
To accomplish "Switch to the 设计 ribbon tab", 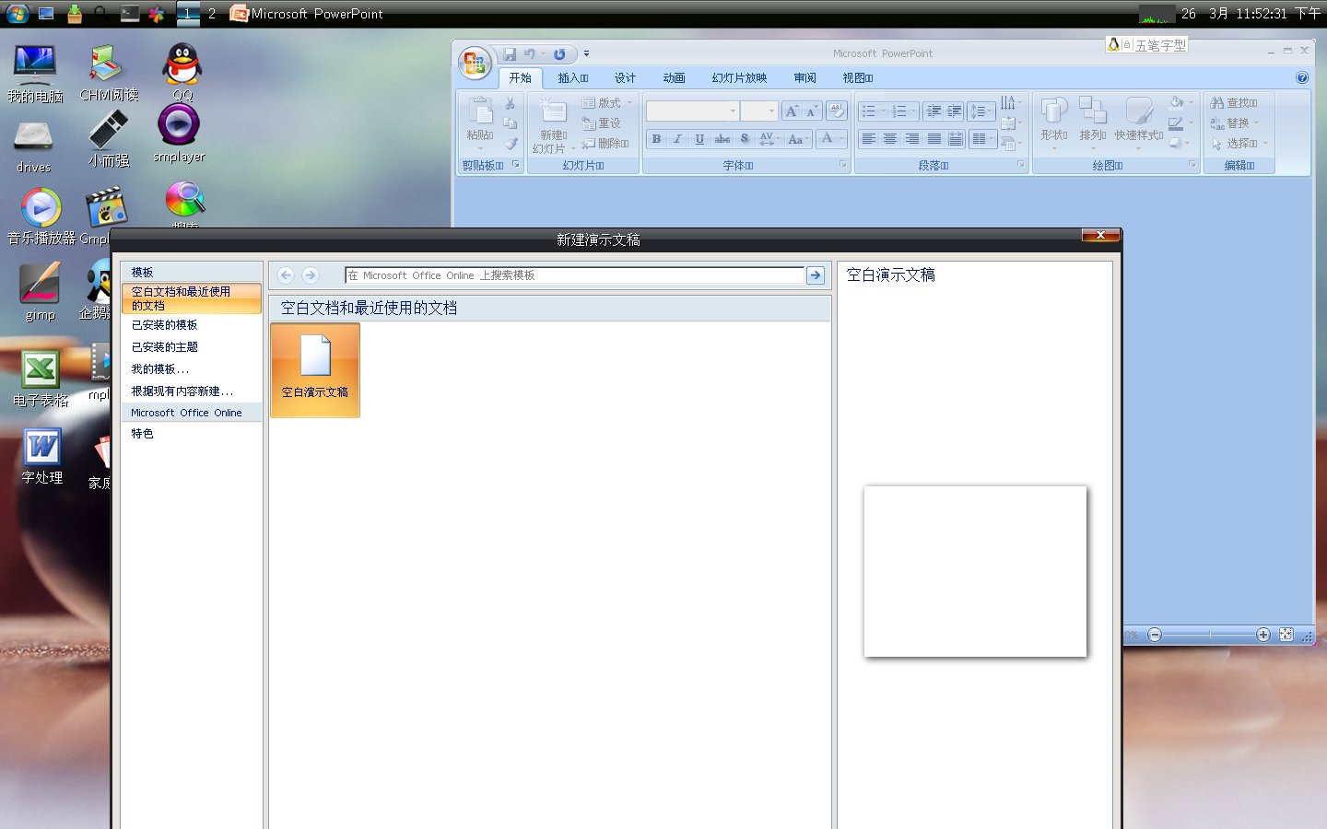I will [625, 78].
